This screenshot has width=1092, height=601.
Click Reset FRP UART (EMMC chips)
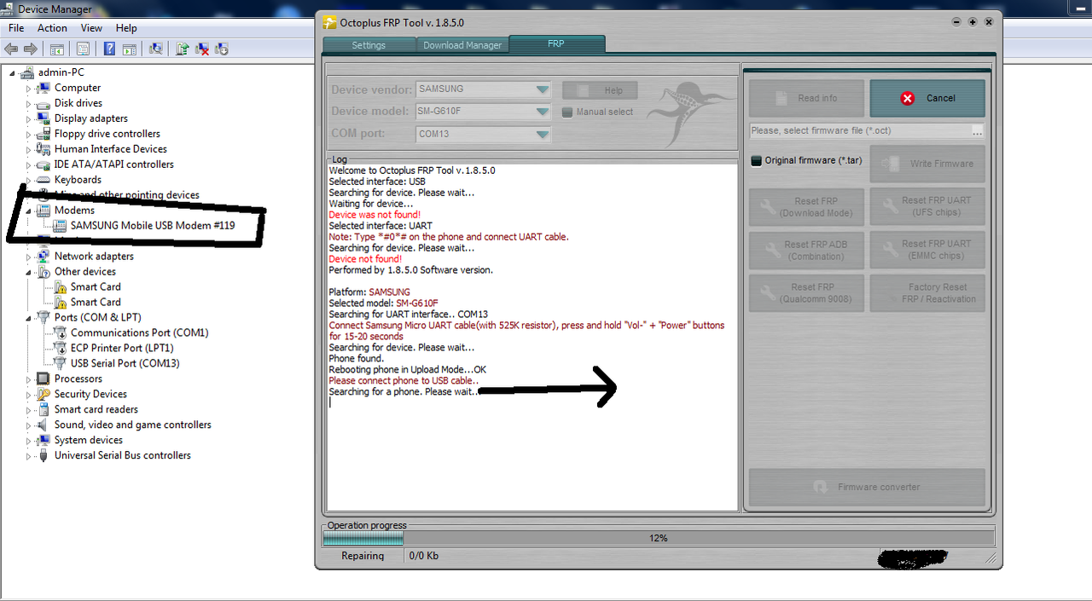pyautogui.click(x=927, y=251)
